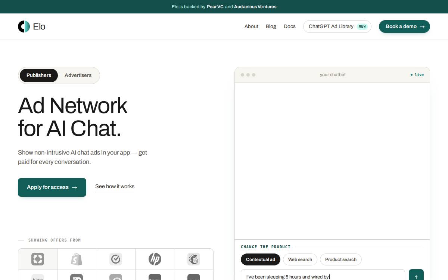Follow the See how it works link
The width and height of the screenshot is (448, 280).
115,187
